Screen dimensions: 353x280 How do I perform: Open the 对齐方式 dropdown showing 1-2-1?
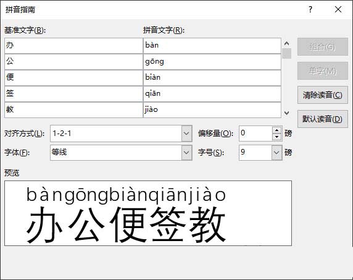186,134
